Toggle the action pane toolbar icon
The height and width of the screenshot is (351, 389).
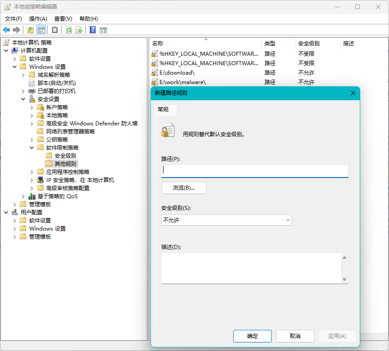(103, 30)
